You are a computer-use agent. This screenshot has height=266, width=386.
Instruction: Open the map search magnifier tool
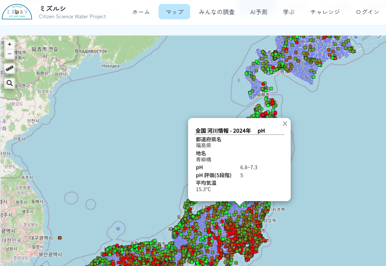tap(10, 83)
